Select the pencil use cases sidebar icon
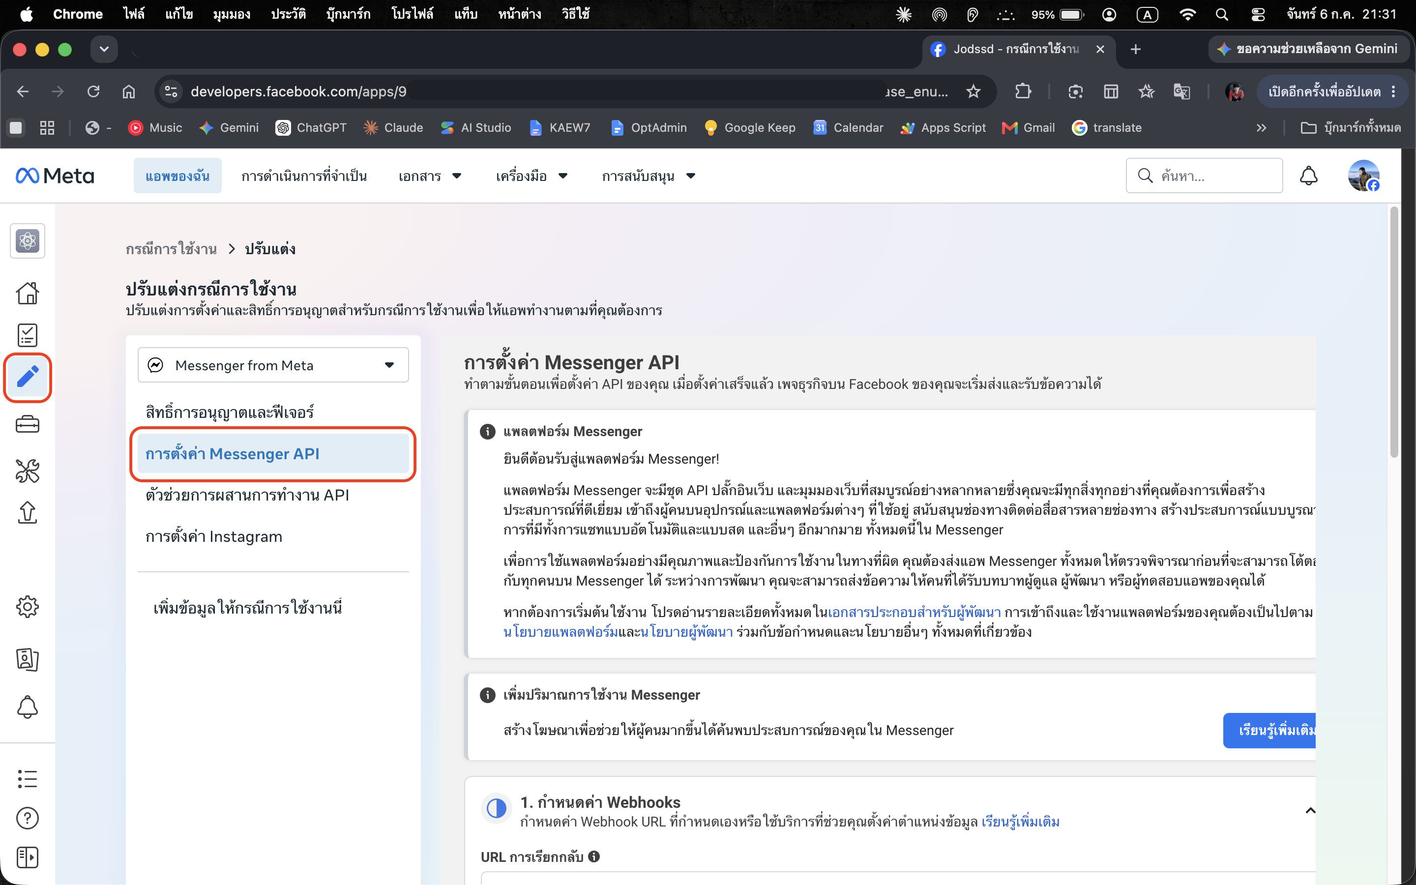 [28, 377]
